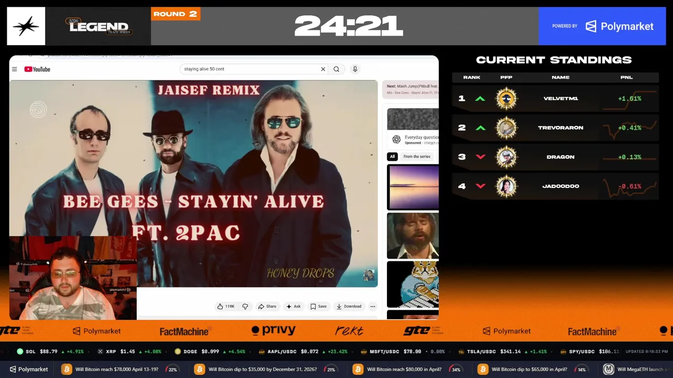
Task: Click the '+0.41%' PNL value
Action: click(x=629, y=128)
